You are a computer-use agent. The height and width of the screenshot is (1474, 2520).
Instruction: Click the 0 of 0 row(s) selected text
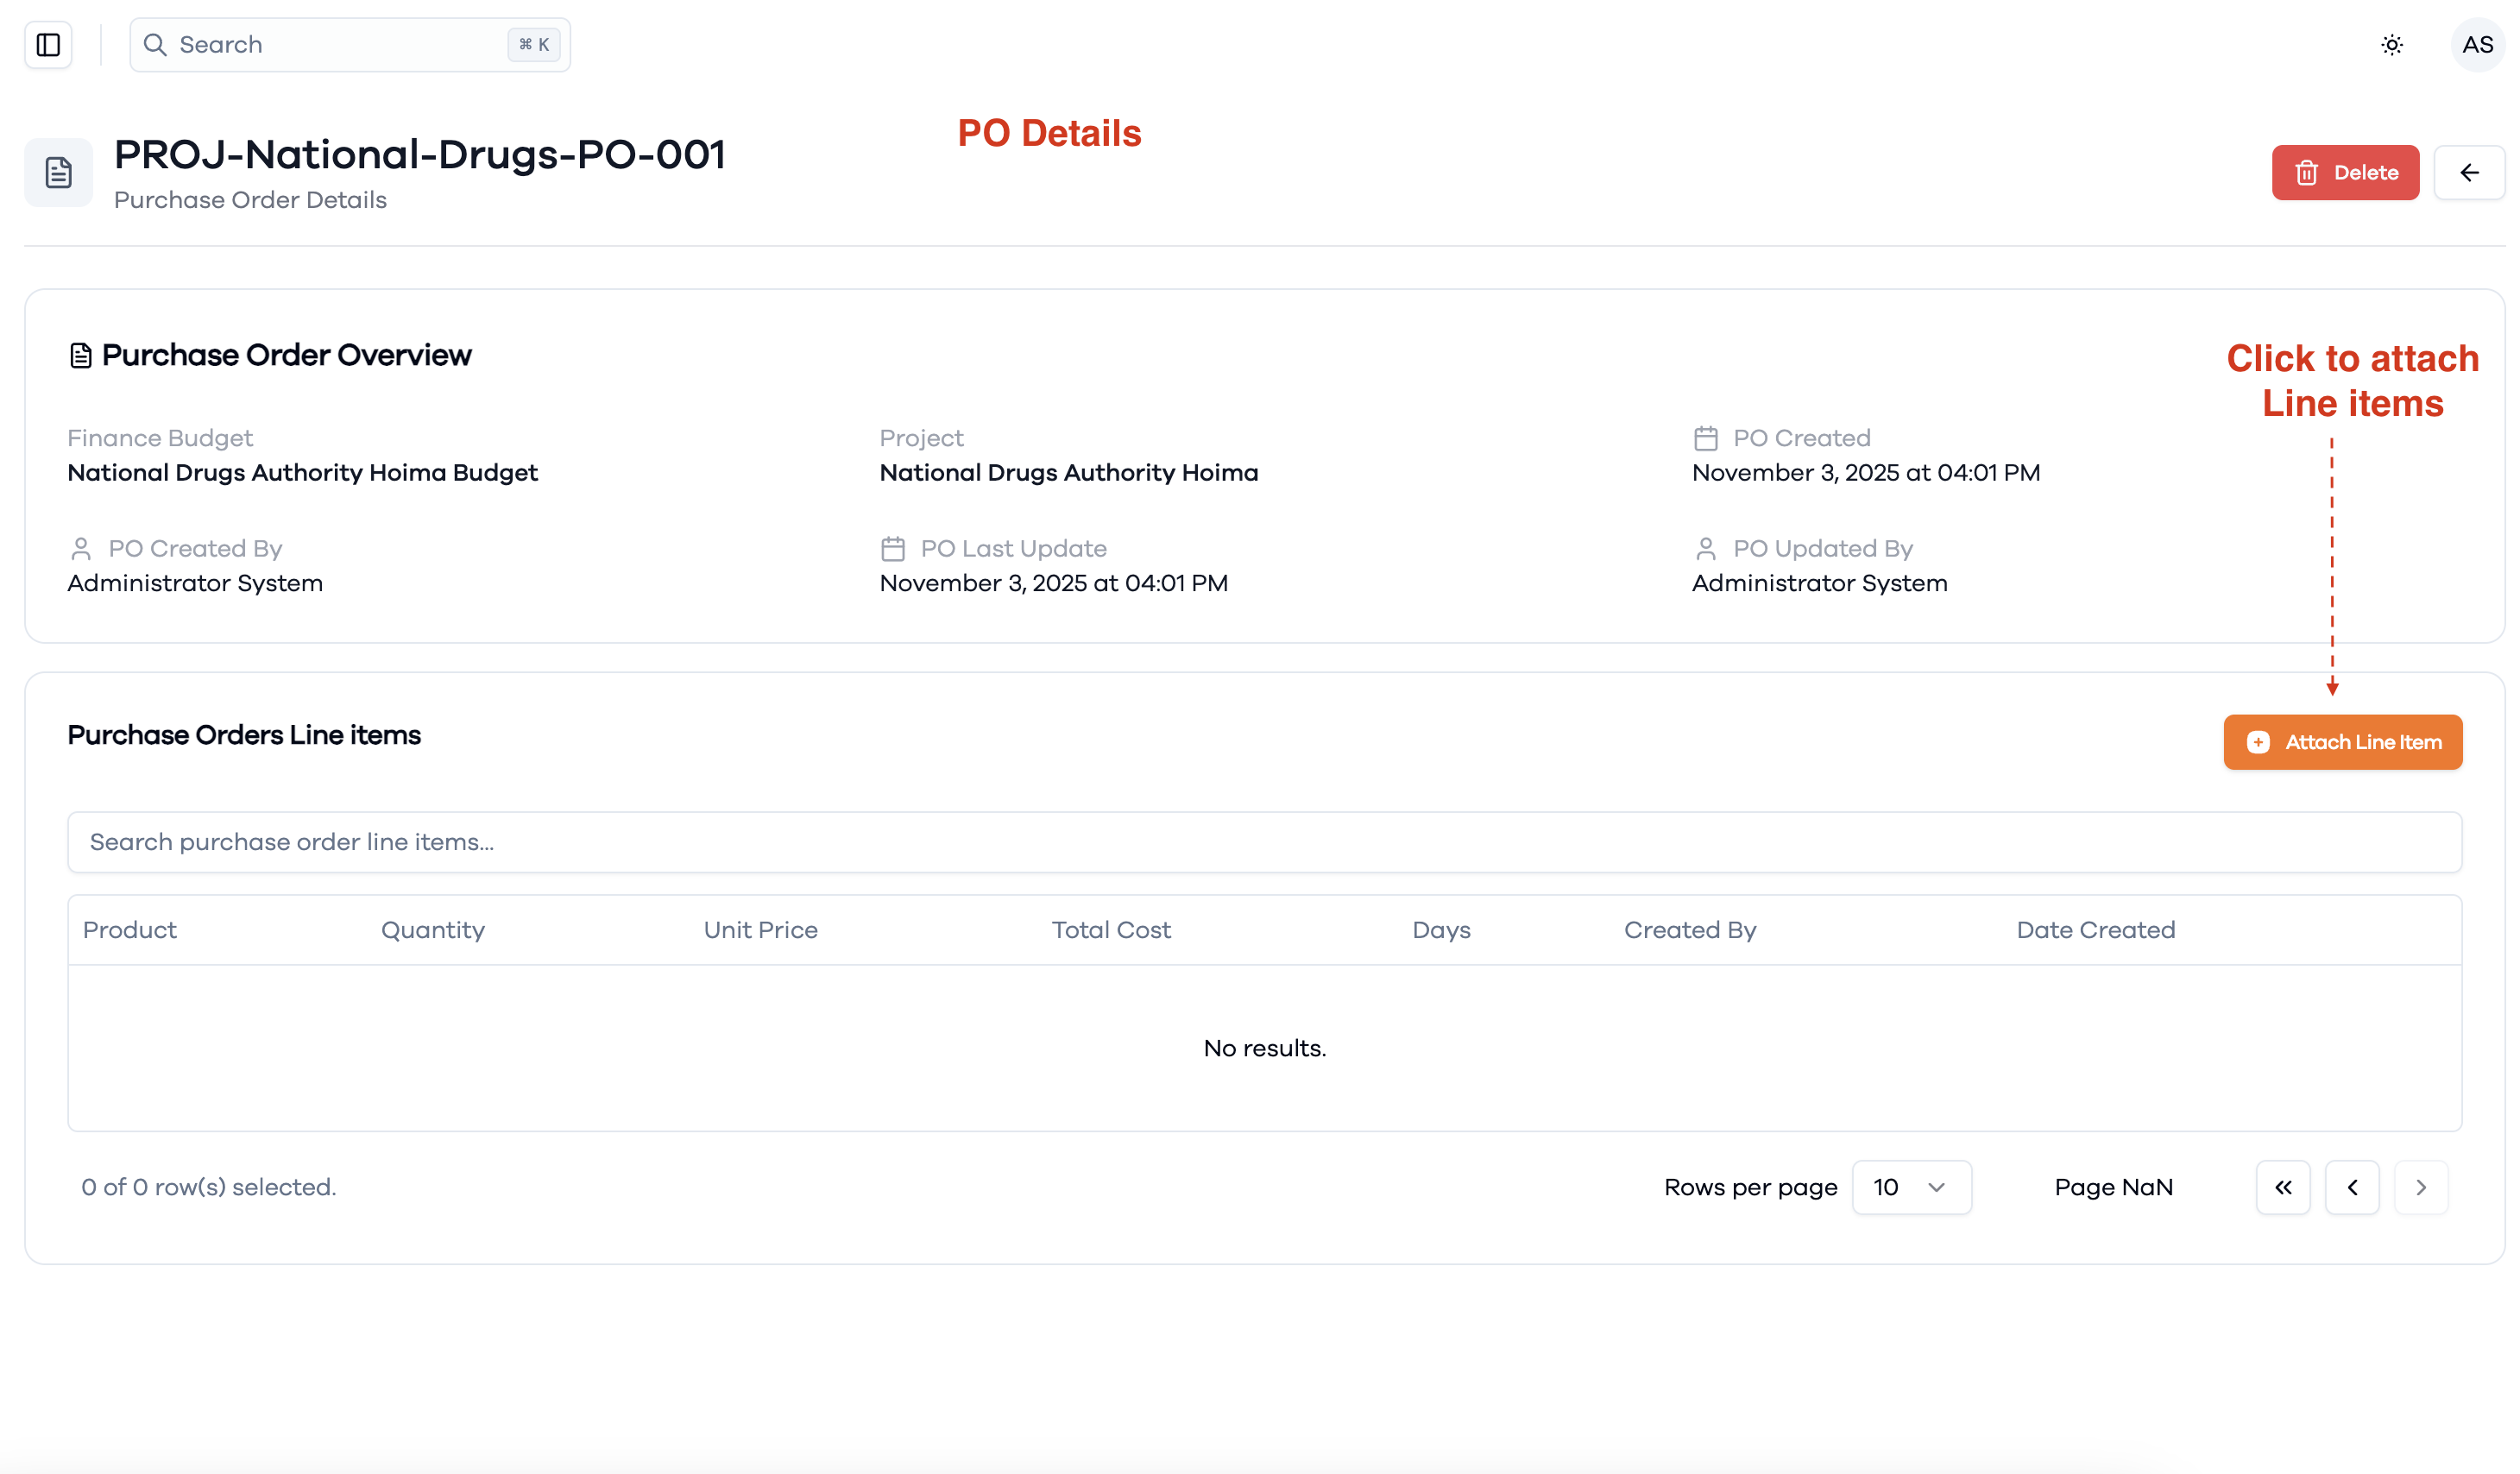tap(209, 1188)
